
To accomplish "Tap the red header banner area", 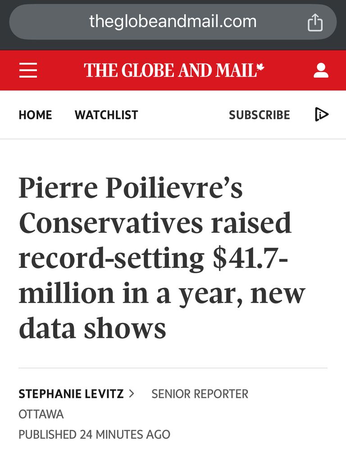I will [x=173, y=70].
